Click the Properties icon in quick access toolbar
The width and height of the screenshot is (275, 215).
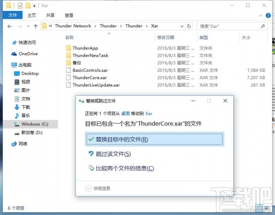[20, 5]
